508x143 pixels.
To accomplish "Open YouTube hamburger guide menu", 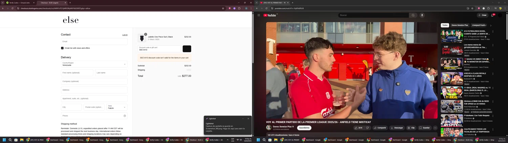I will [259, 15].
